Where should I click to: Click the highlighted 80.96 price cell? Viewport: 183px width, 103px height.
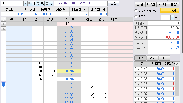[x=69, y=71]
